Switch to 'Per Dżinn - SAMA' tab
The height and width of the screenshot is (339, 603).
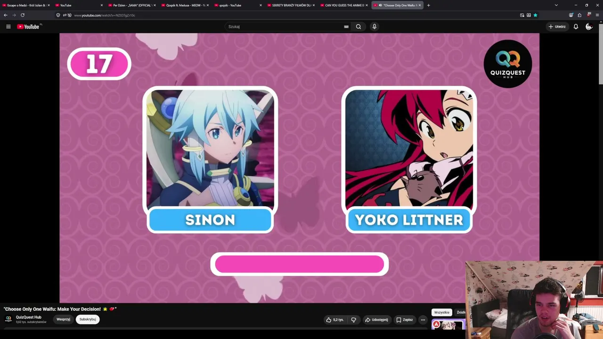pos(131,5)
